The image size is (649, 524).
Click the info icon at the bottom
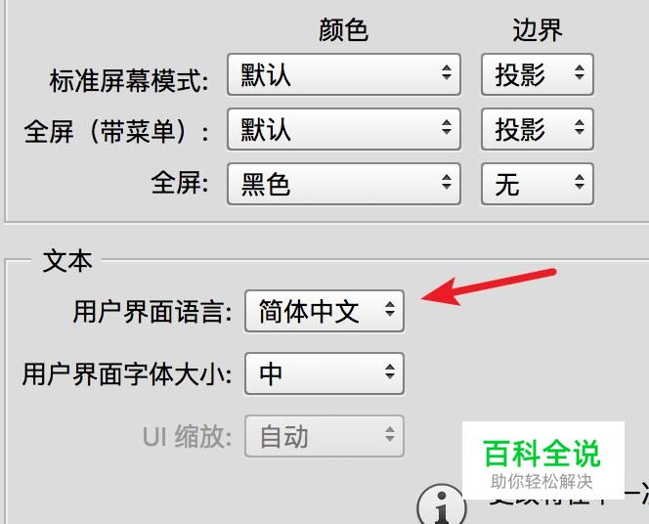point(441,505)
